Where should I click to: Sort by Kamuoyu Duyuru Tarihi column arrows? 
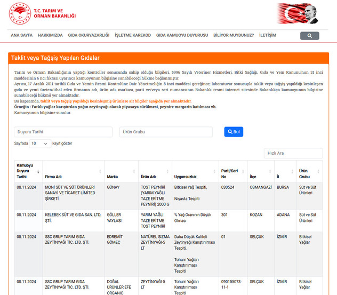pyautogui.click(x=38, y=171)
